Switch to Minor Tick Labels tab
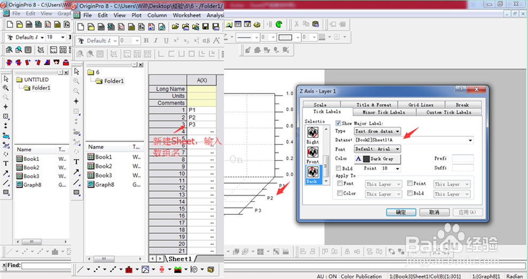The image size is (528, 279). [x=384, y=112]
